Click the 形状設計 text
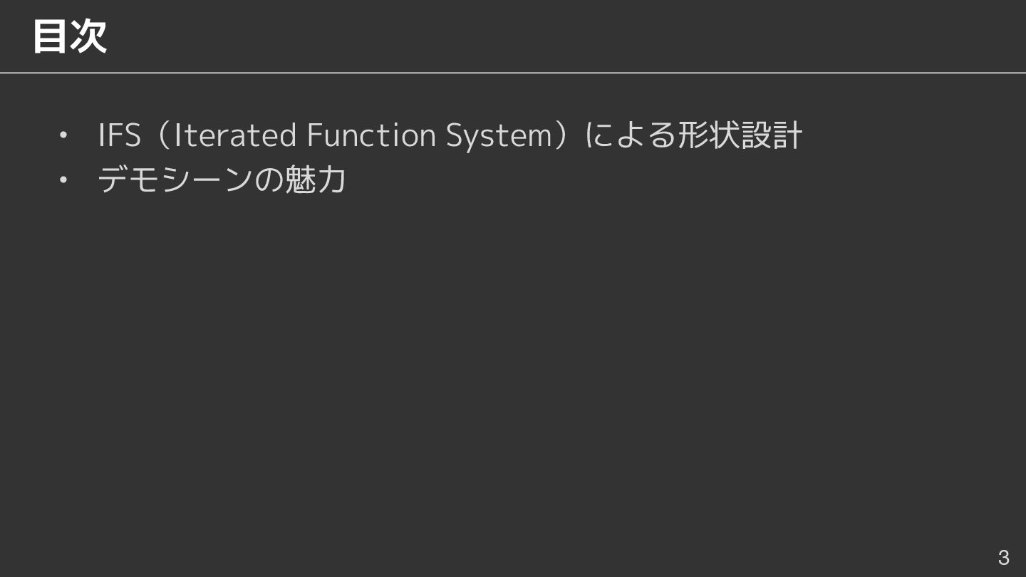This screenshot has width=1026, height=577. coord(740,135)
